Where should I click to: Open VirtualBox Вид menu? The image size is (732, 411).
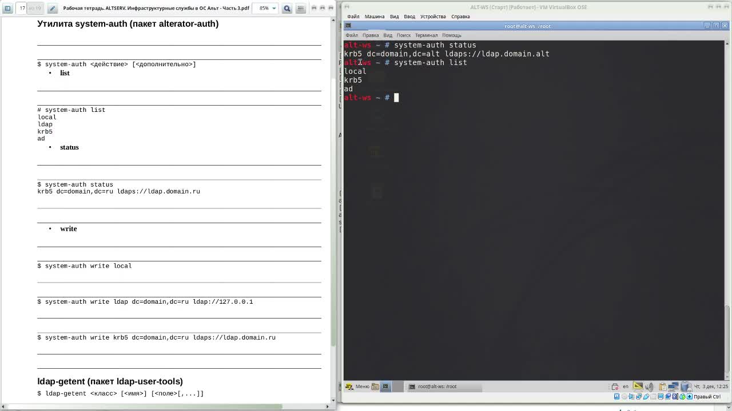pos(394,17)
